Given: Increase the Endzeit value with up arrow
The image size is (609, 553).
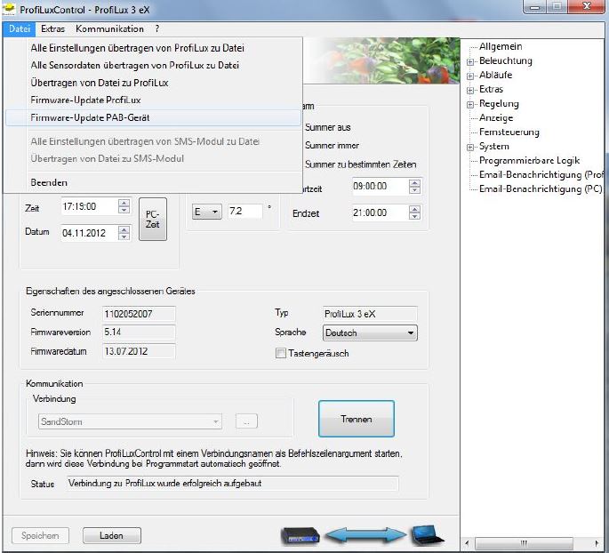Looking at the screenshot, I should (x=414, y=209).
